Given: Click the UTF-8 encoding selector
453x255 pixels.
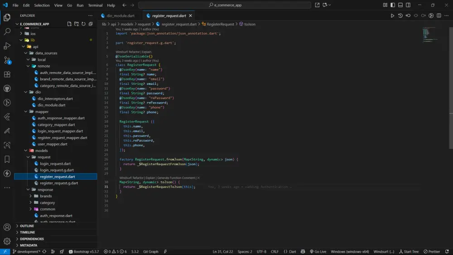Looking at the screenshot, I should pos(261,251).
